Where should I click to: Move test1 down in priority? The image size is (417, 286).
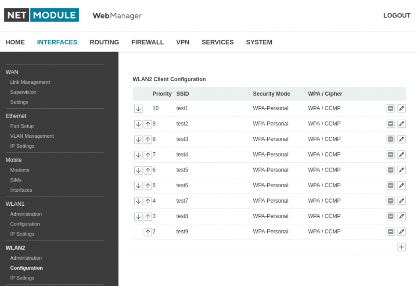[x=138, y=108]
